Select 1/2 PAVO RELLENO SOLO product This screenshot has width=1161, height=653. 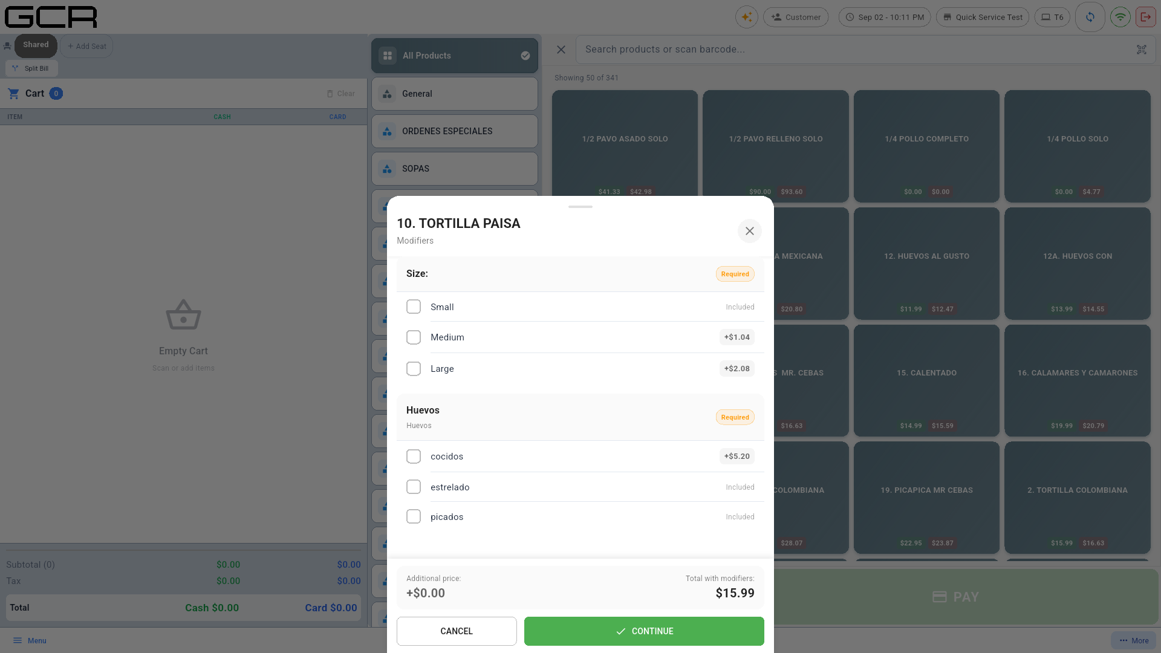click(x=776, y=146)
